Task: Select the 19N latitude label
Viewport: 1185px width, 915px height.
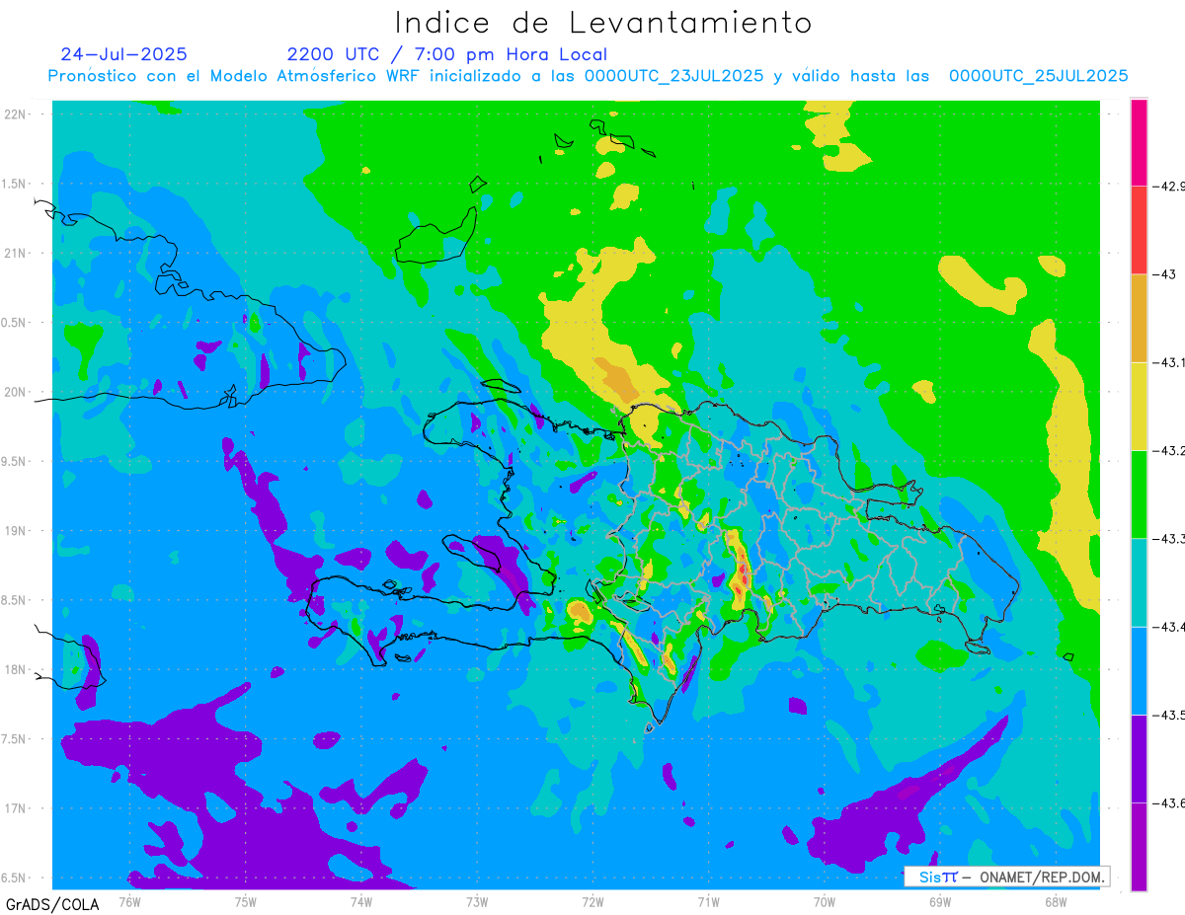Action: coord(16,530)
